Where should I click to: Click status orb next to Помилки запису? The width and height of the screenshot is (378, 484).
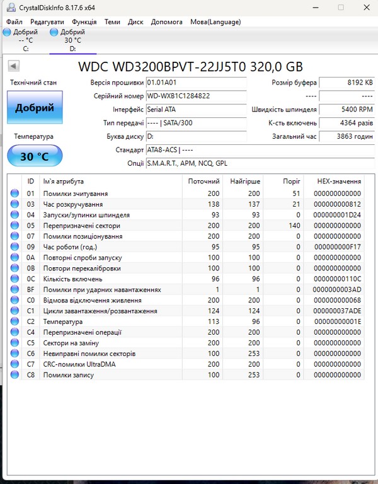14,375
